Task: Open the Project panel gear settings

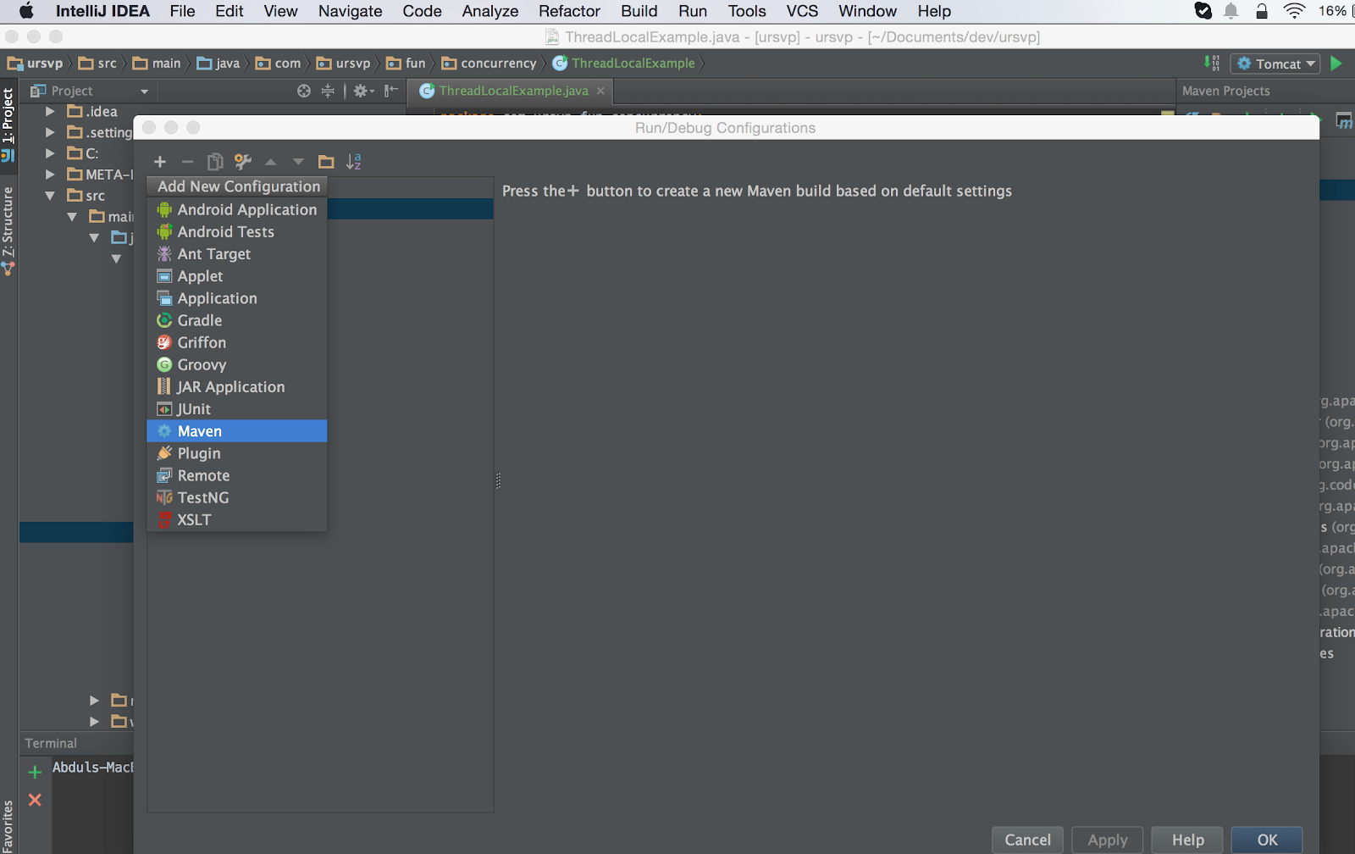Action: click(x=363, y=91)
